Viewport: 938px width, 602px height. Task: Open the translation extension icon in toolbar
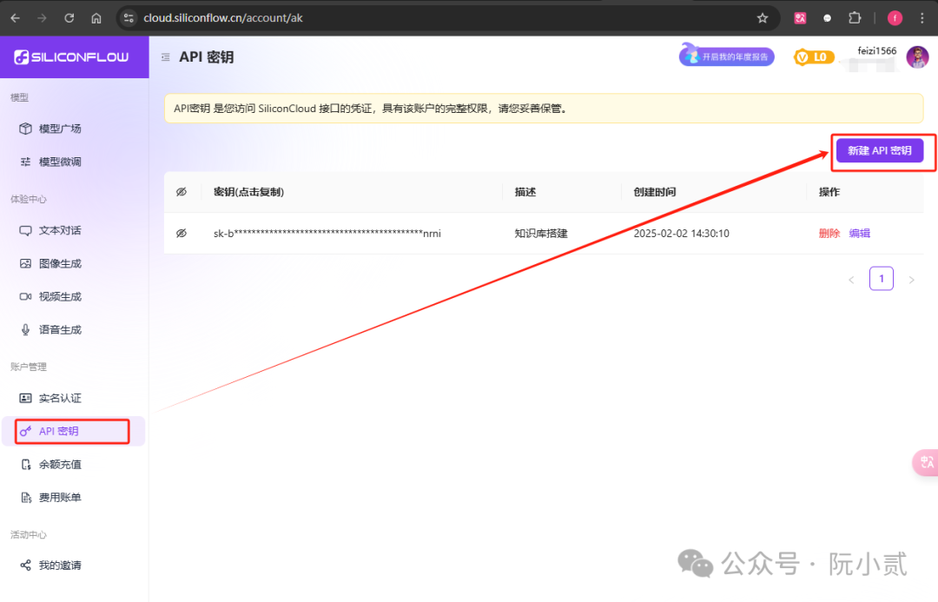(800, 18)
